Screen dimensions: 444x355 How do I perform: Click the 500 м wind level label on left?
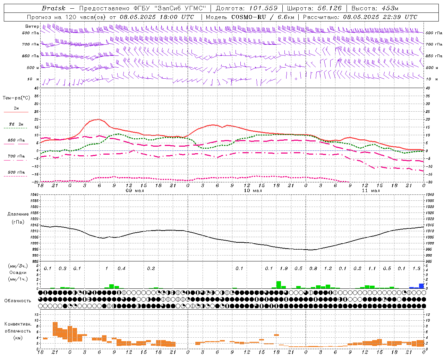pyautogui.click(x=33, y=68)
